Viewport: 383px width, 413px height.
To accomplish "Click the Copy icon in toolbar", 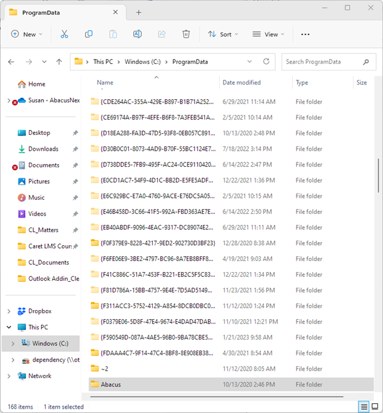I will coord(88,34).
